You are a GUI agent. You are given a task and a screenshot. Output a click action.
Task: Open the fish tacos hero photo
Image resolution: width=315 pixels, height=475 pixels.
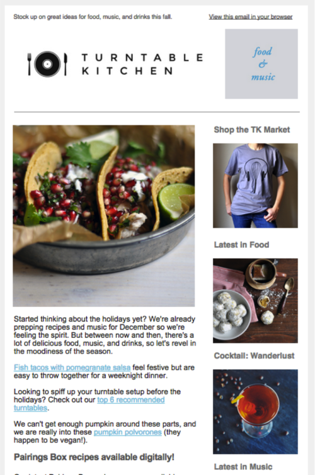pyautogui.click(x=104, y=216)
